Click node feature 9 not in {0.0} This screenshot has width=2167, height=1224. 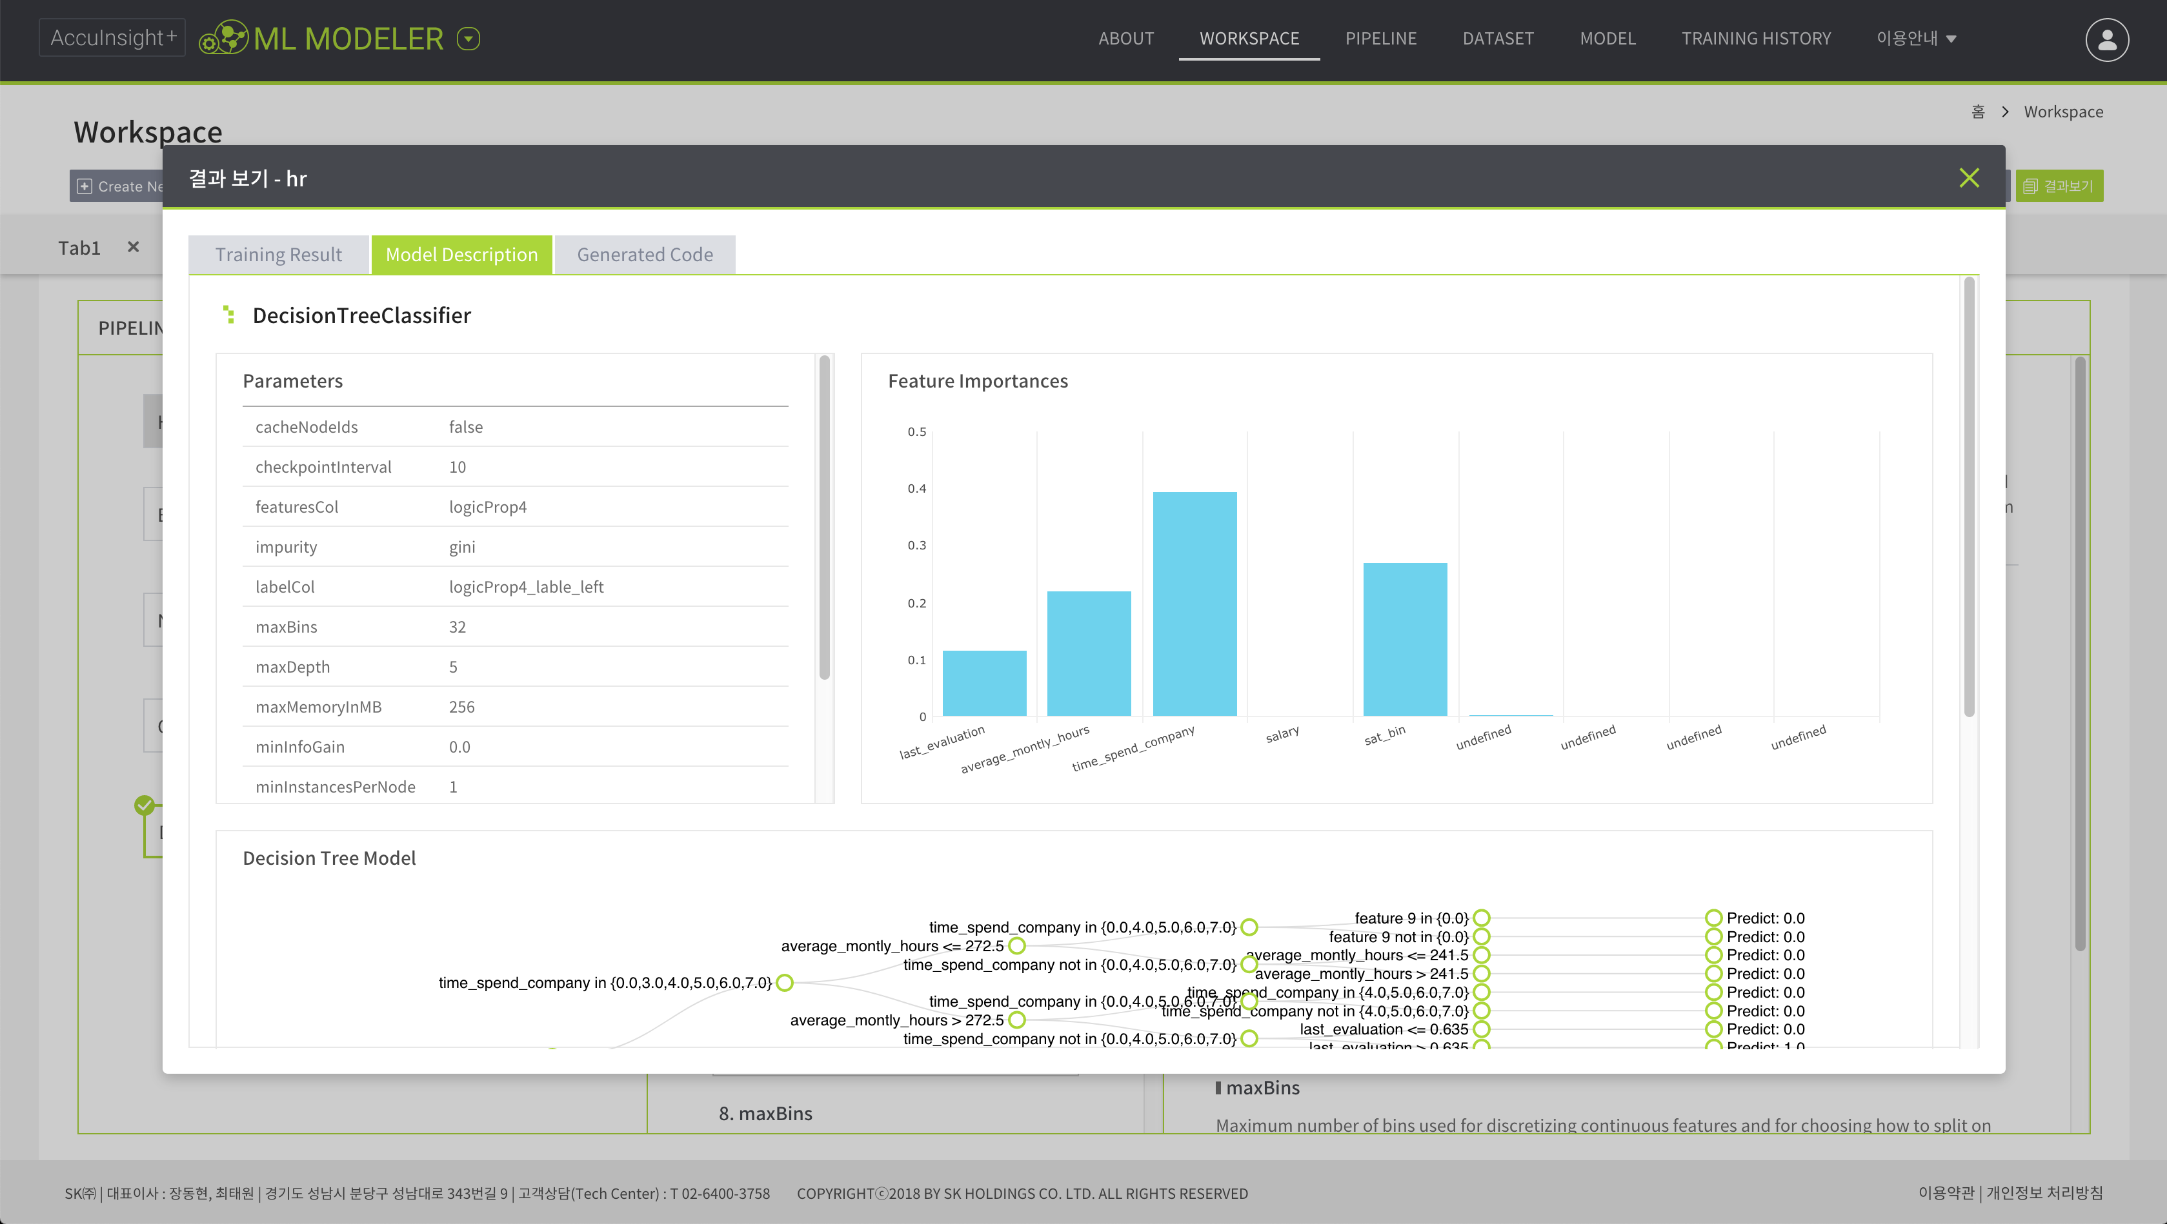(x=1482, y=936)
